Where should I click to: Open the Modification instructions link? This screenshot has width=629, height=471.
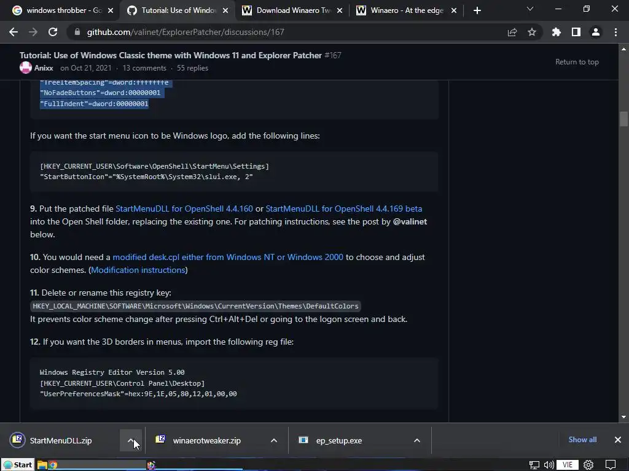click(138, 270)
